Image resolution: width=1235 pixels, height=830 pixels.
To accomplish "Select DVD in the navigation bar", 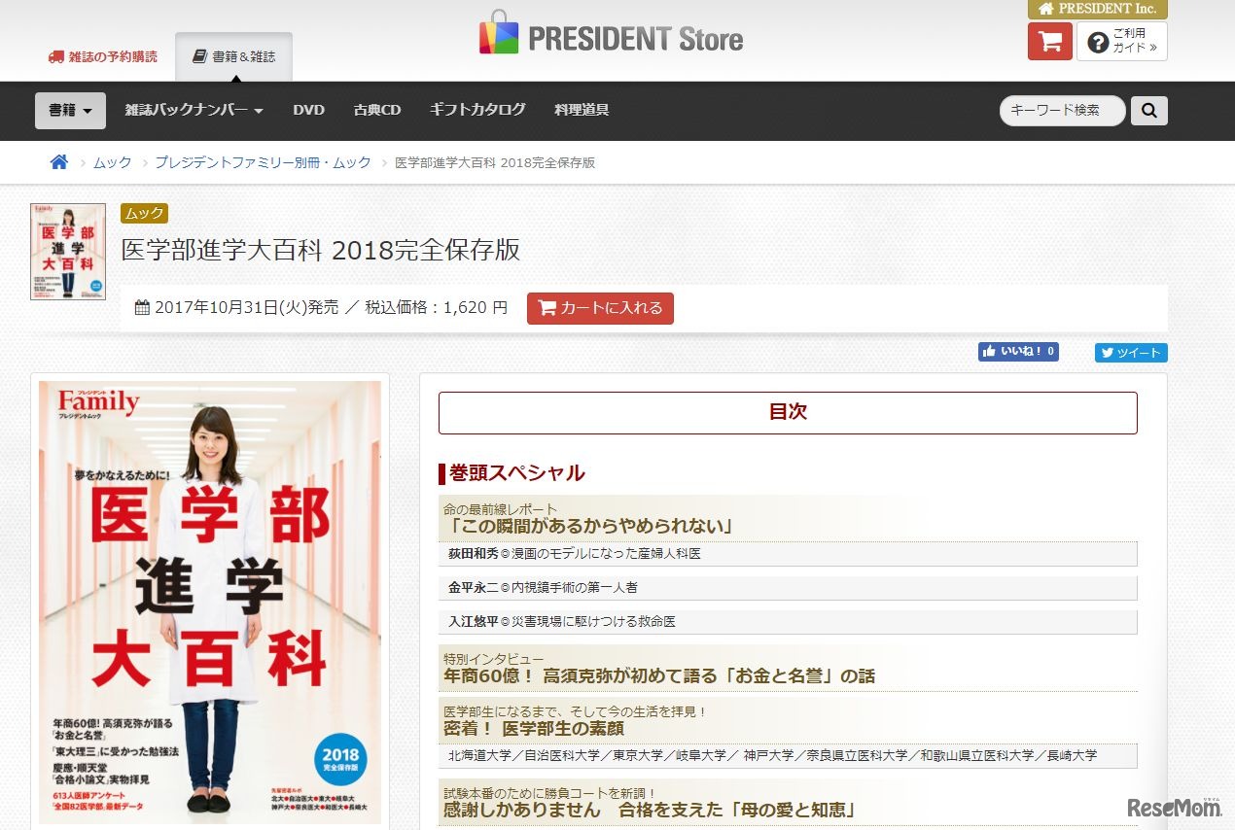I will coord(308,110).
